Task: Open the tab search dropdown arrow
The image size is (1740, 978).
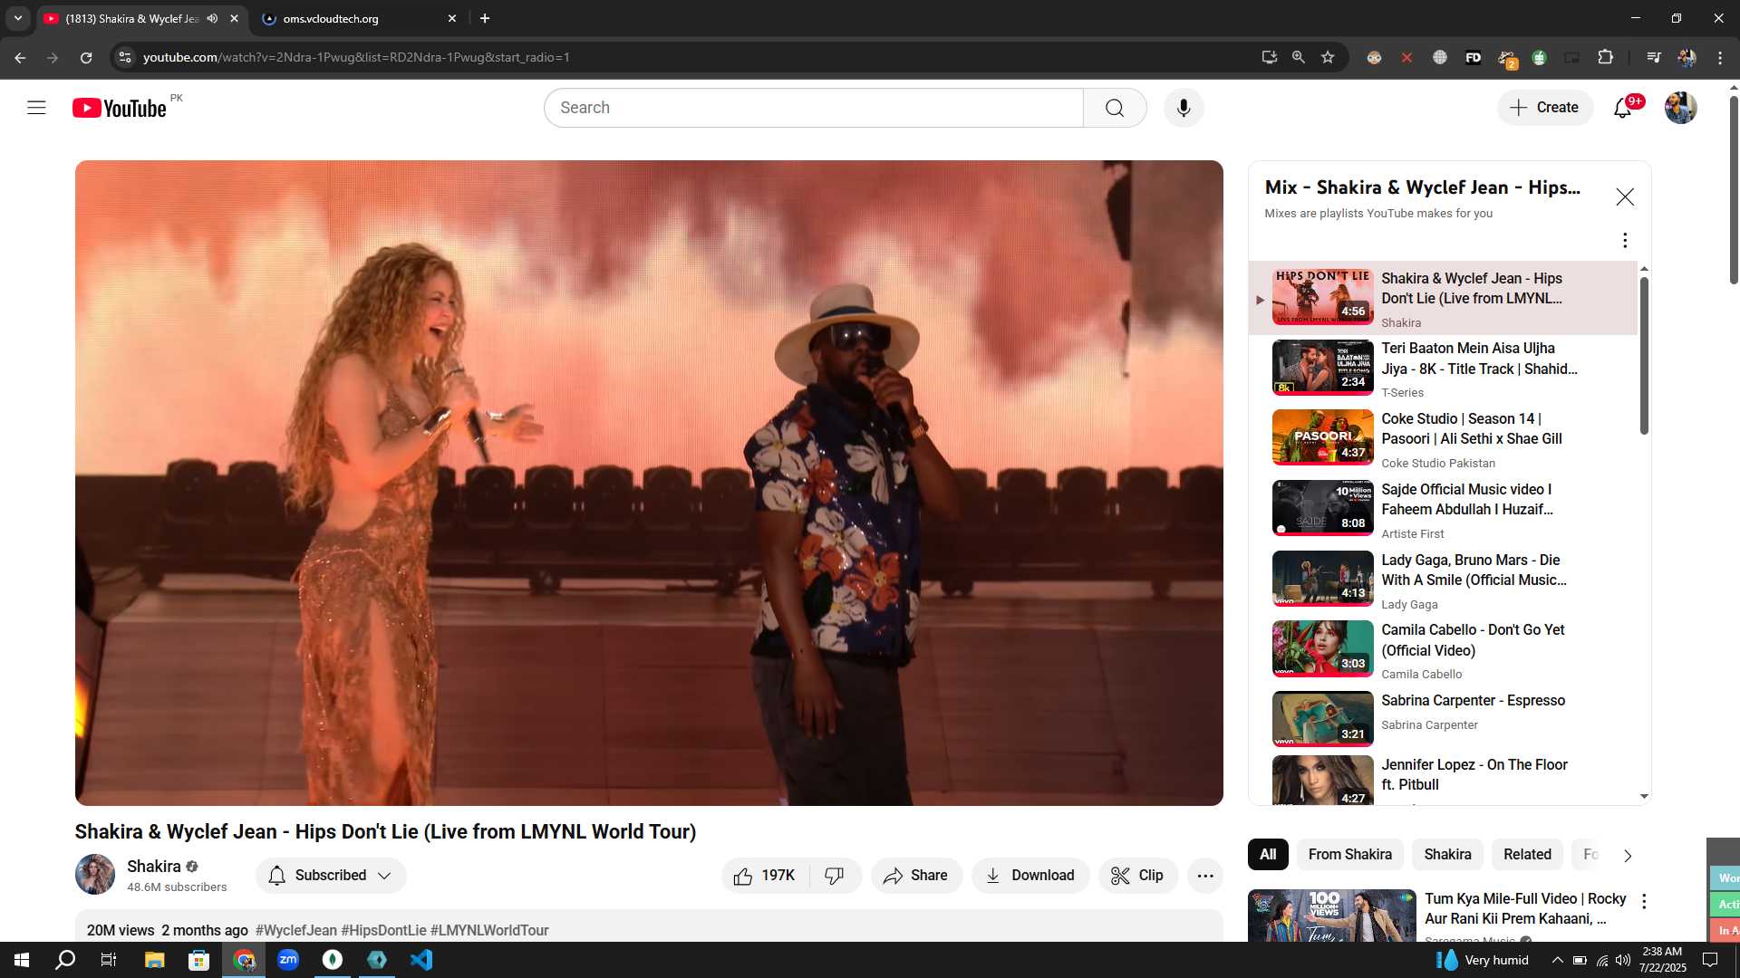Action: pos(17,18)
